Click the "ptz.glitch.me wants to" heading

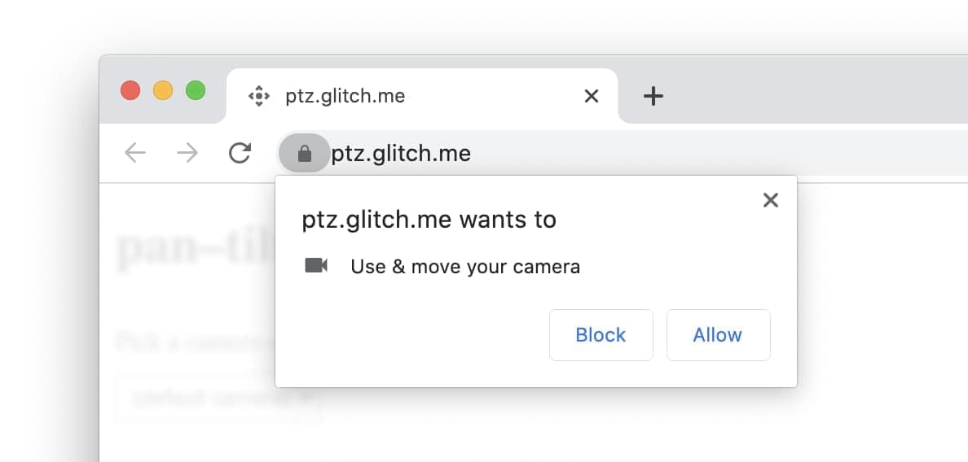tap(429, 220)
